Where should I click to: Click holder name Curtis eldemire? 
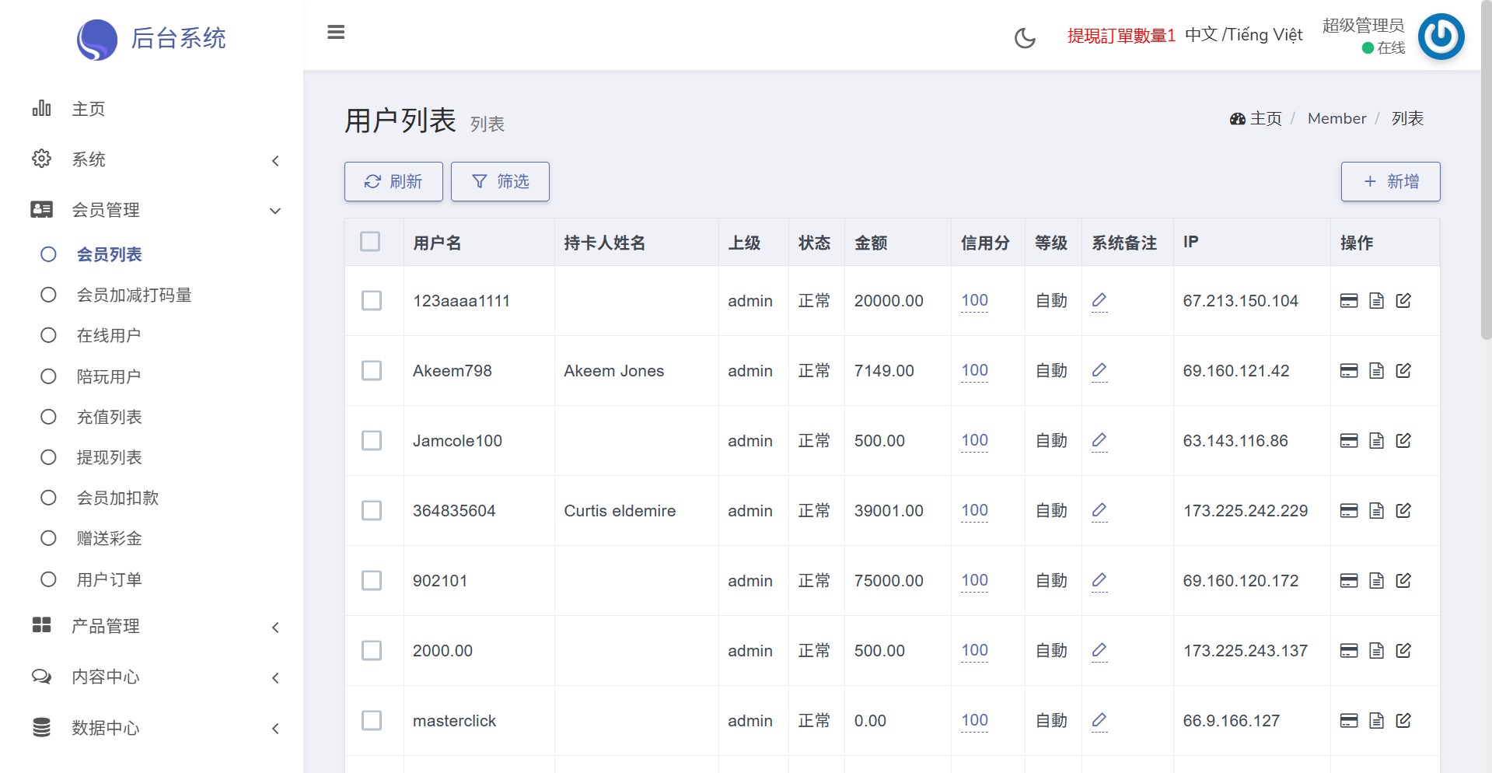click(x=620, y=511)
